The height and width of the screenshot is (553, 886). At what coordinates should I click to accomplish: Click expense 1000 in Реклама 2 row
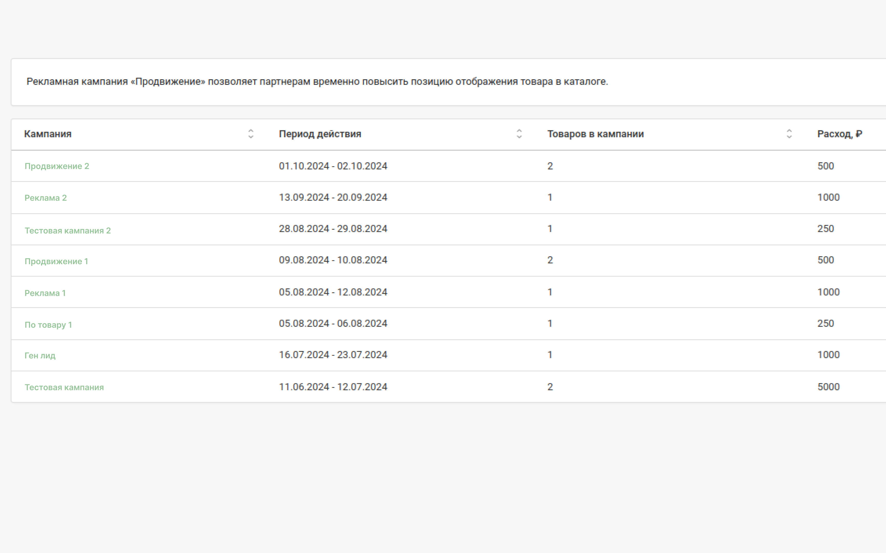(x=829, y=197)
